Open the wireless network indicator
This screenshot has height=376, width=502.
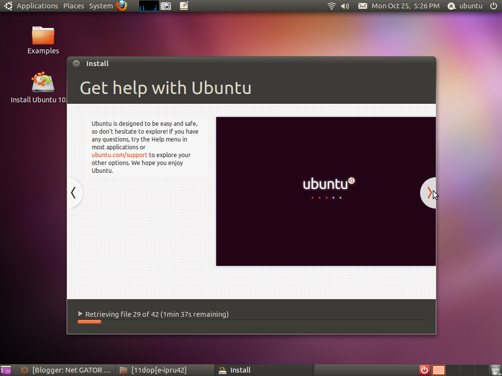[332, 6]
